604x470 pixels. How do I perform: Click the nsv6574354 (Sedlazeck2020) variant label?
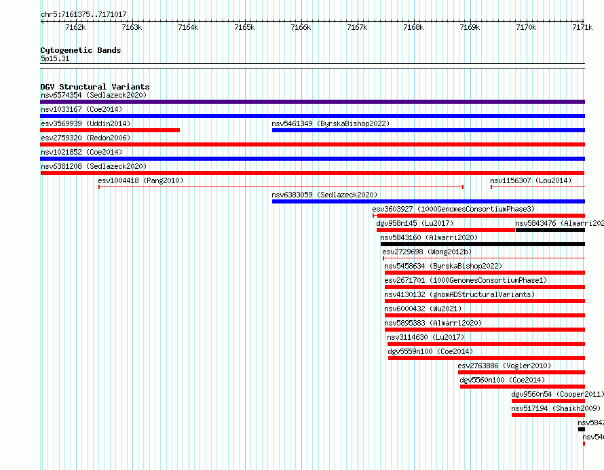coord(94,95)
